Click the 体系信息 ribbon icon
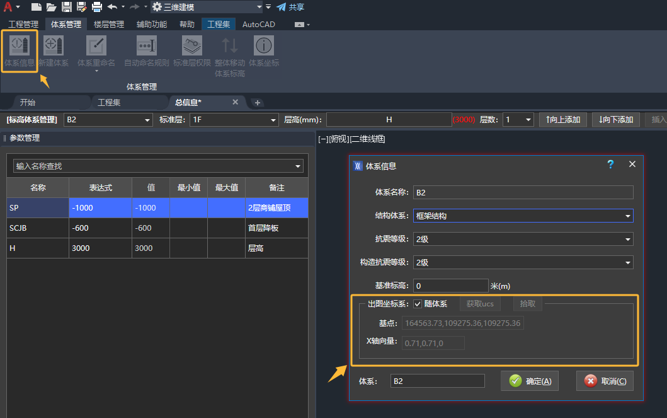 20,45
